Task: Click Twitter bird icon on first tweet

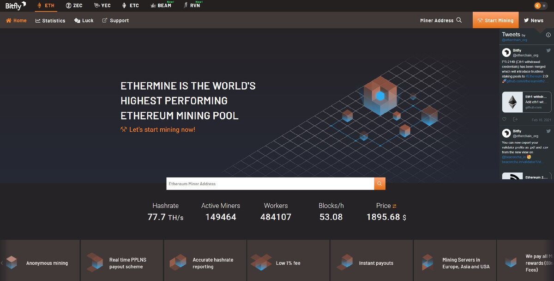Action: (548, 50)
